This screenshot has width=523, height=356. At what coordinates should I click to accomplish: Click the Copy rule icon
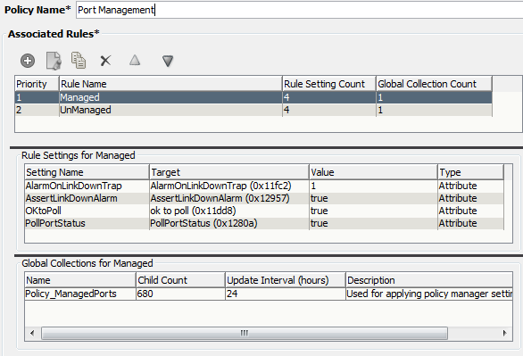tap(79, 61)
